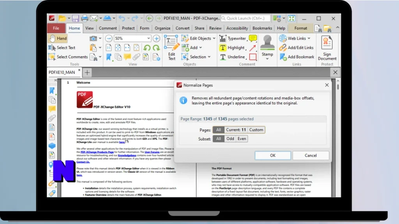
Task: Close the Normalize Pages dialog
Action: click(327, 85)
